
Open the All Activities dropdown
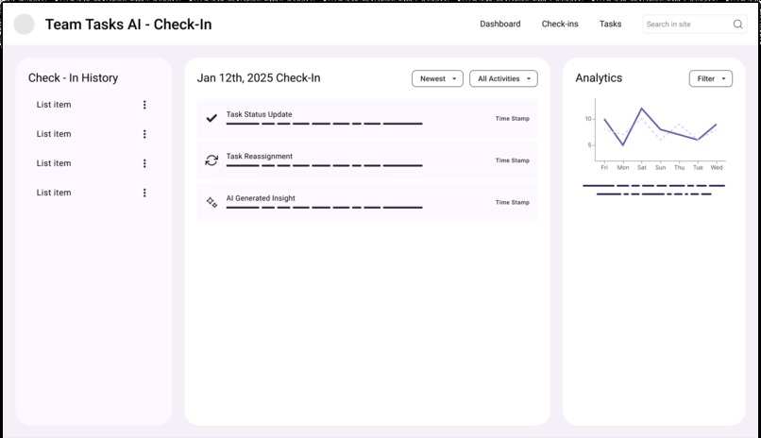[503, 78]
